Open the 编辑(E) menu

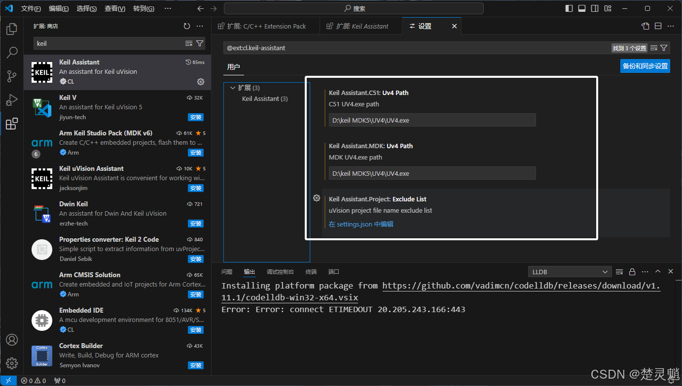(x=59, y=8)
